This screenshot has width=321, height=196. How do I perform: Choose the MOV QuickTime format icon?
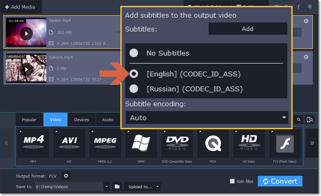213,143
